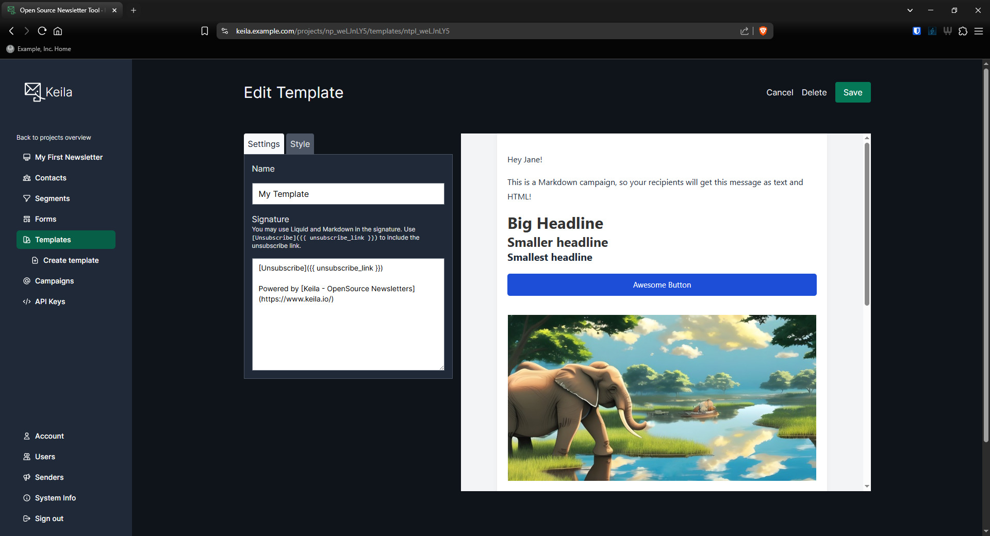
Task: Open Contacts from the sidebar
Action: coord(51,178)
